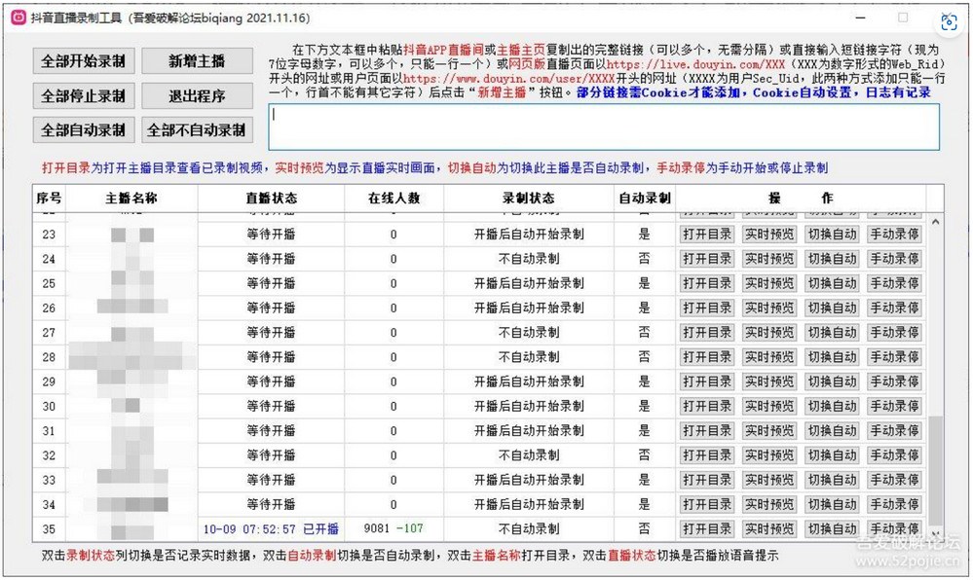The width and height of the screenshot is (973, 580).
Task: Click the 在线人数 column header
Action: pos(394,199)
